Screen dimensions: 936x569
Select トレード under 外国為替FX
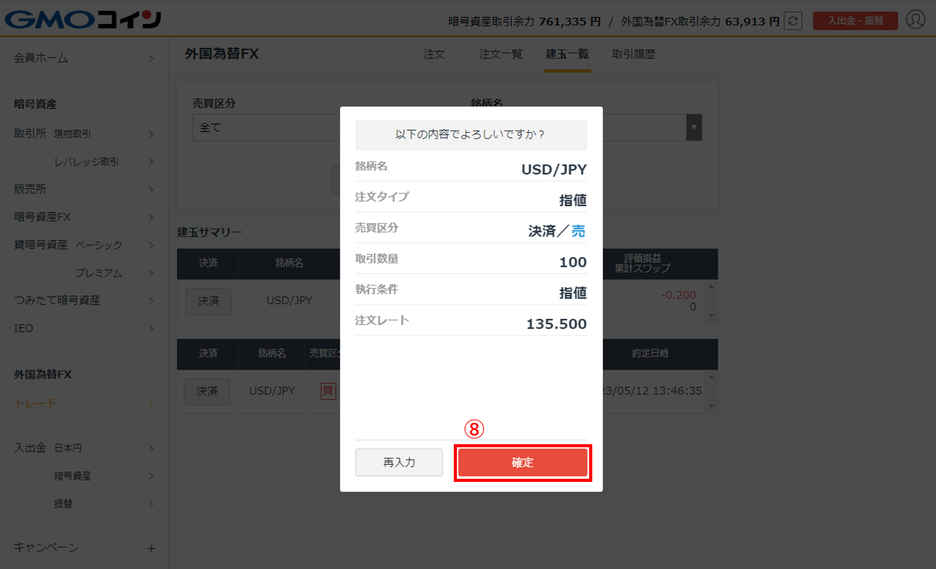tap(84, 403)
